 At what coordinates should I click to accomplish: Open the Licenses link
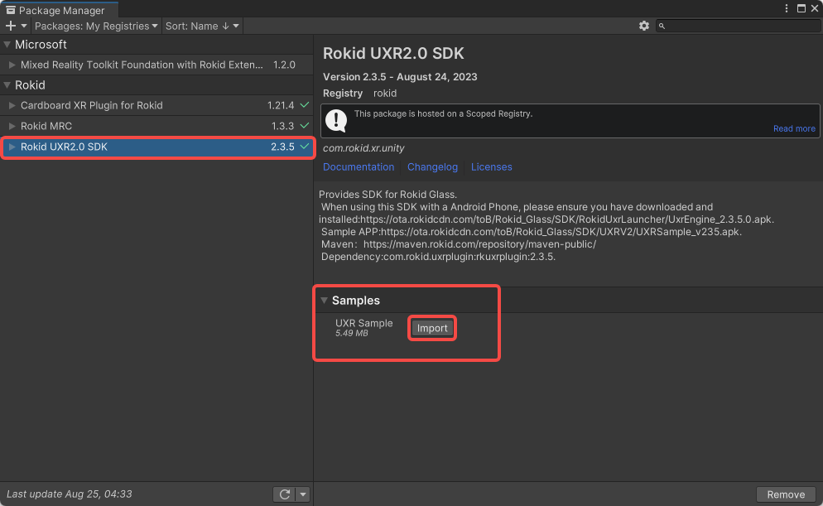click(x=491, y=167)
